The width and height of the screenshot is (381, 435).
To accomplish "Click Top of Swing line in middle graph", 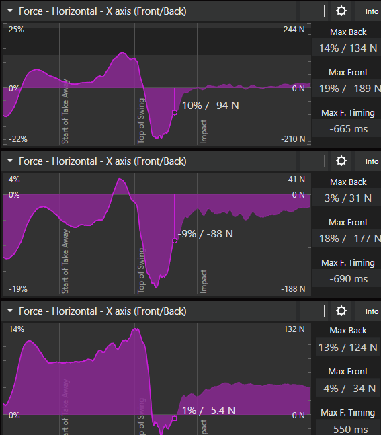I will [x=135, y=233].
